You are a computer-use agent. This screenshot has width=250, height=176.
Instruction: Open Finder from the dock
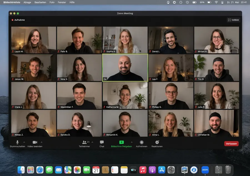click(21, 170)
